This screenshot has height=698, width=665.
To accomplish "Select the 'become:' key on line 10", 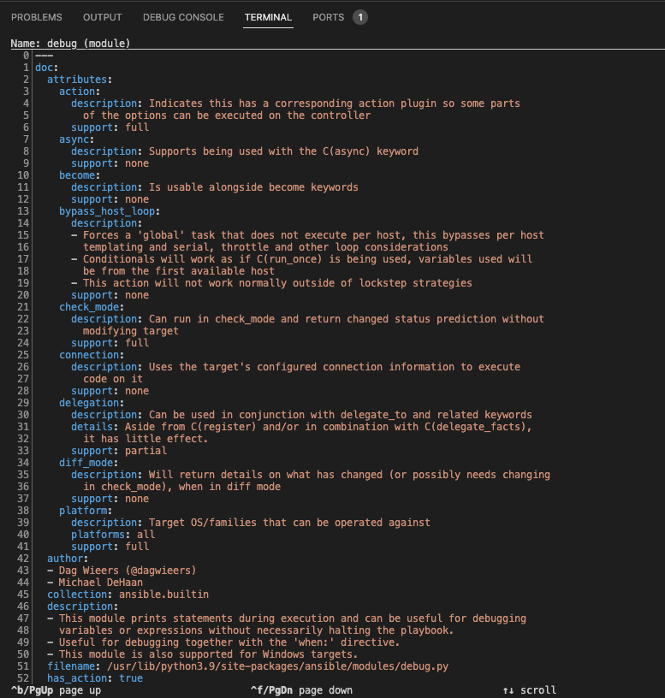I will 80,175.
